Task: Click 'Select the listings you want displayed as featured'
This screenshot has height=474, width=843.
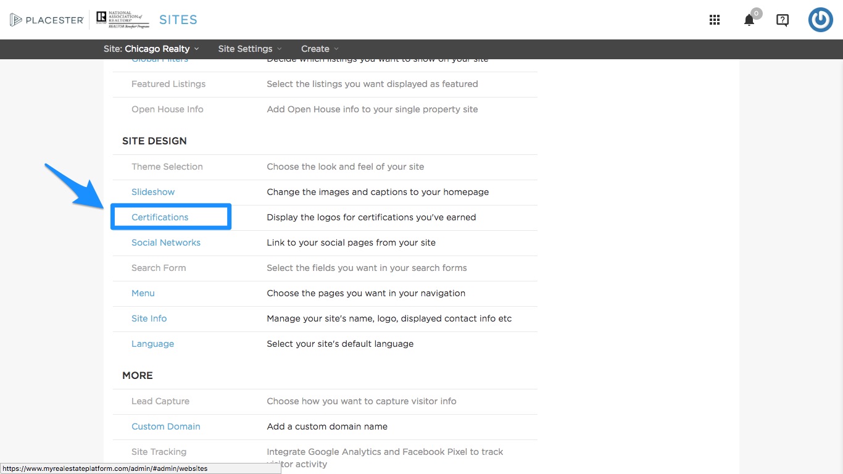Action: (x=372, y=84)
